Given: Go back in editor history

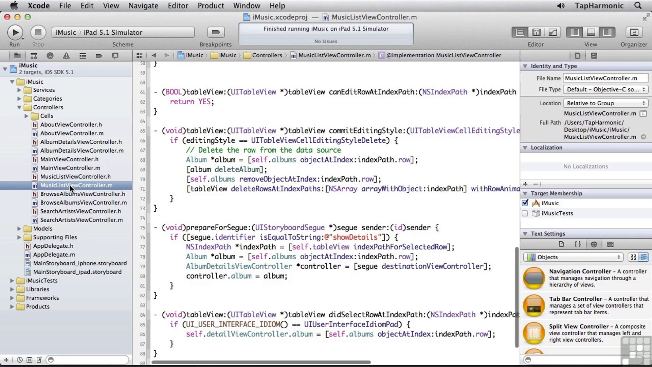Looking at the screenshot, I should [154, 55].
